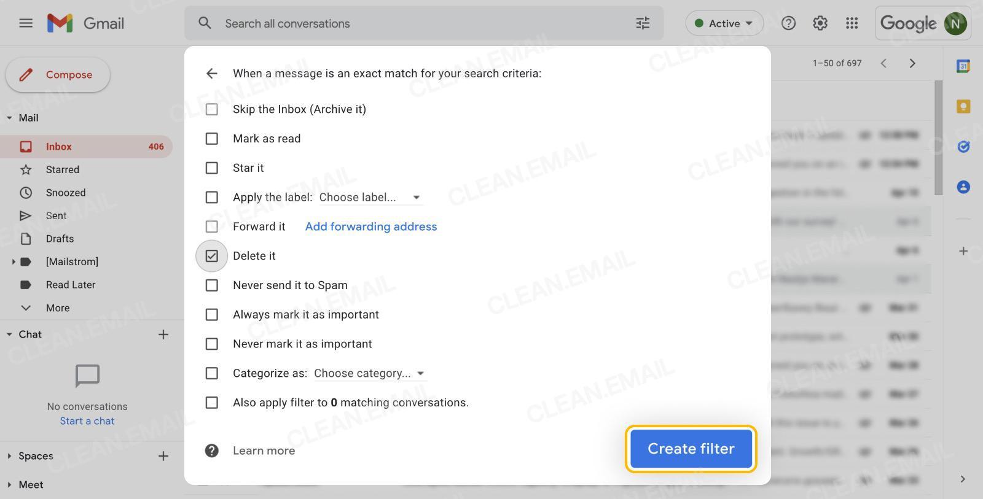Image resolution: width=983 pixels, height=499 pixels.
Task: Open the Choose label dropdown
Action: point(369,197)
